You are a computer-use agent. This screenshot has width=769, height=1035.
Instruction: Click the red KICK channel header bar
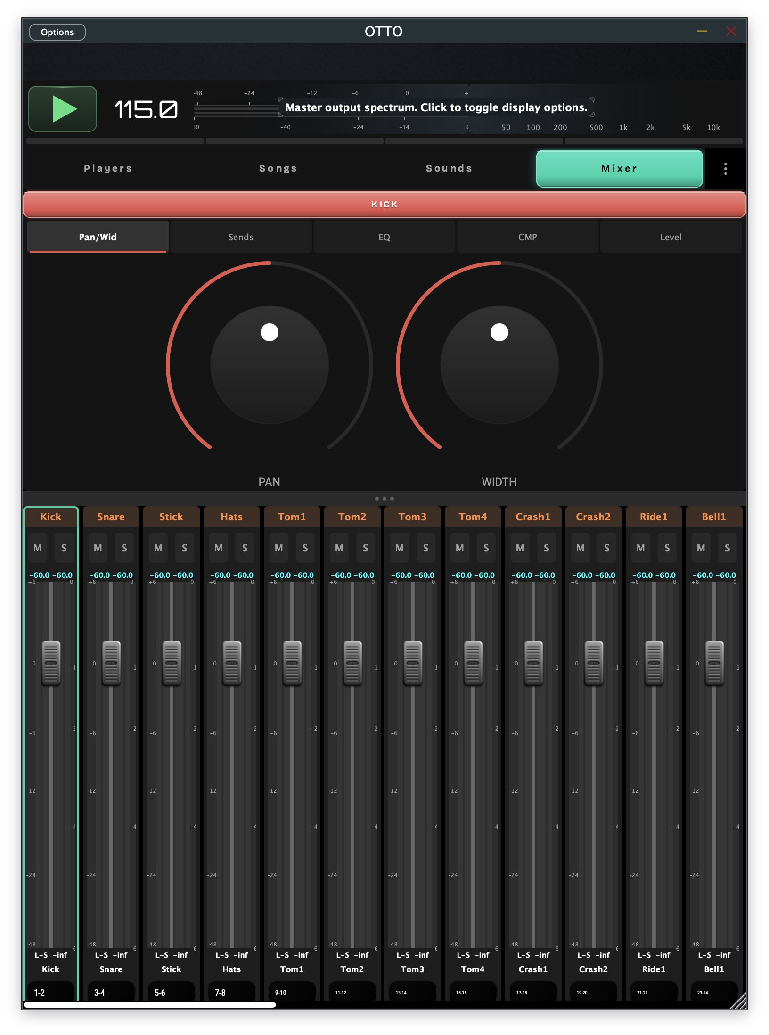[384, 205]
